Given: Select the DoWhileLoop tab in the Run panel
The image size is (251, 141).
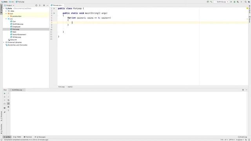Looking at the screenshot, I should (17, 90).
